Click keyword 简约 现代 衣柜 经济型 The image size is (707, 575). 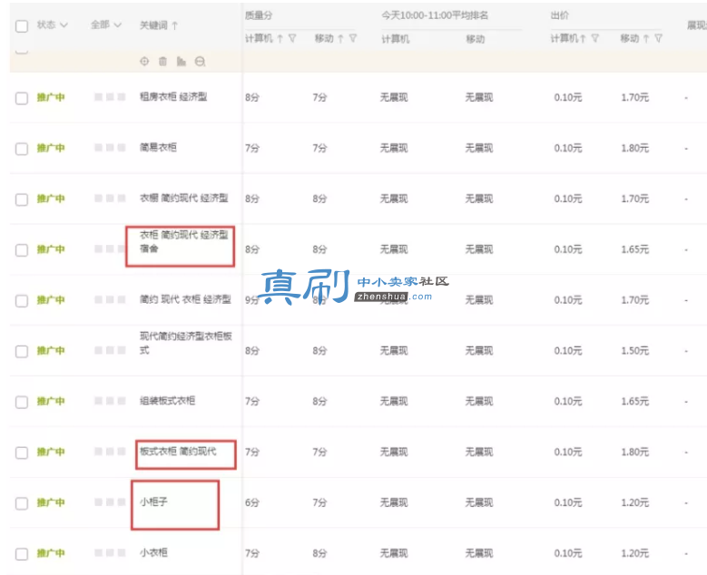click(185, 299)
